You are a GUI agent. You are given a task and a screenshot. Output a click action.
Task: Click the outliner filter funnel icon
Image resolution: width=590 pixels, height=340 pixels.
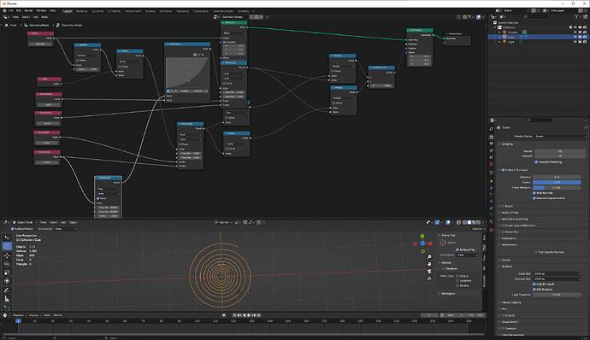click(x=576, y=16)
